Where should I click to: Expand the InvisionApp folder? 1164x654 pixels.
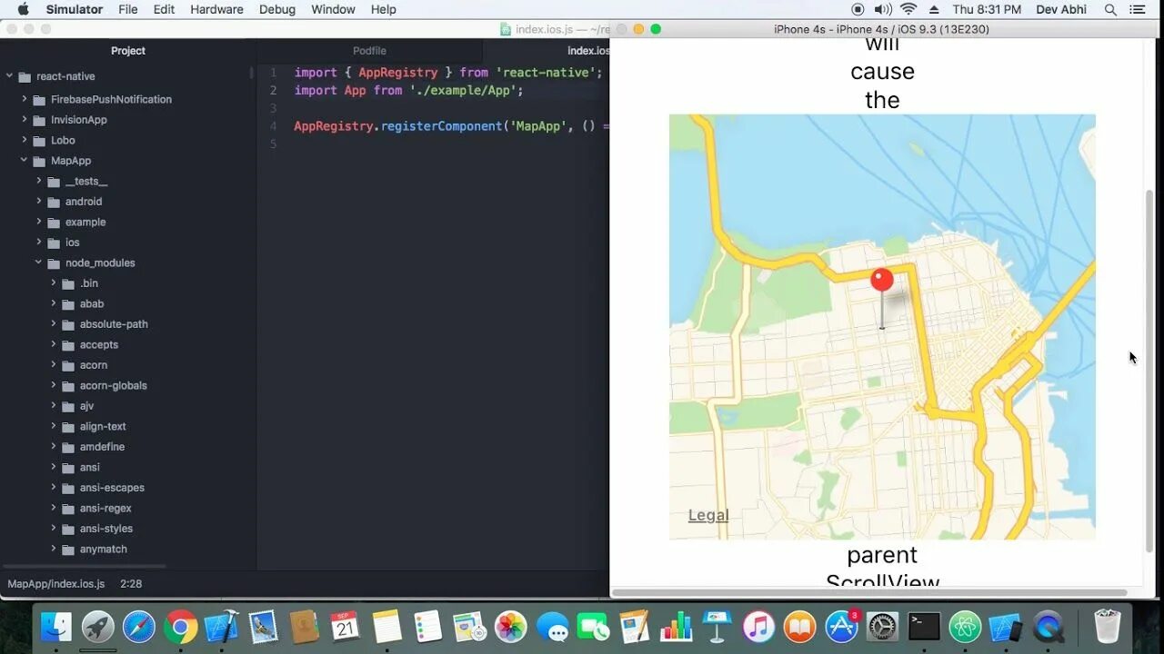25,120
